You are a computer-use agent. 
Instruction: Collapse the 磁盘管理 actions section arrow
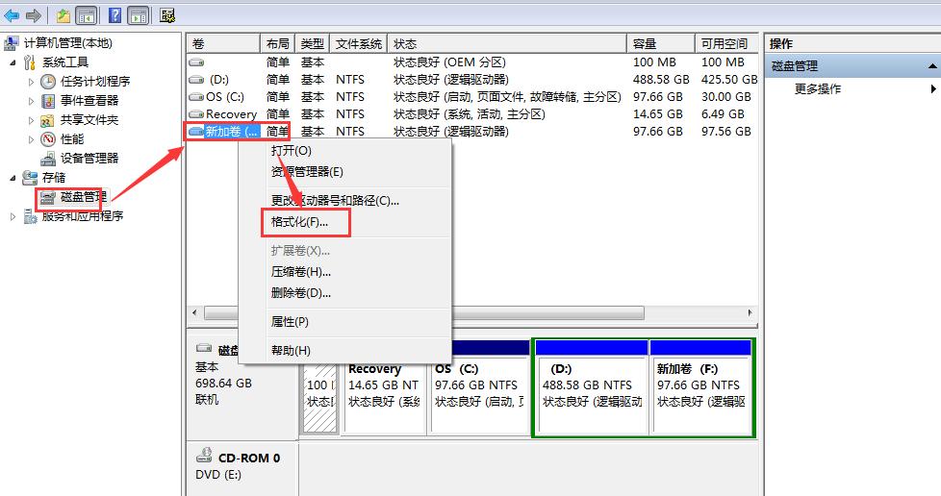click(932, 66)
